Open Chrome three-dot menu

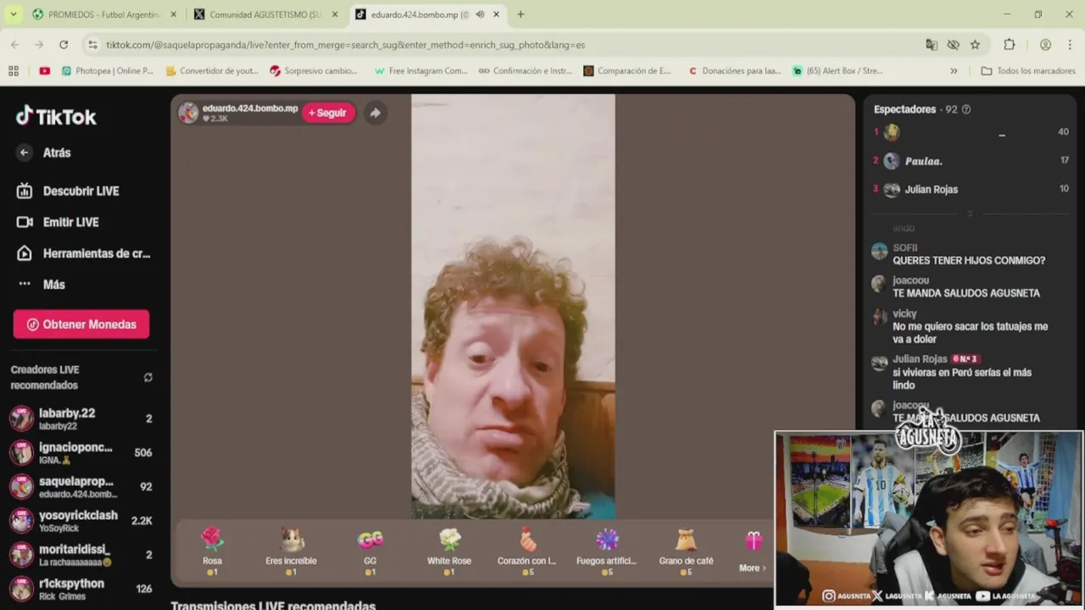(x=1071, y=45)
